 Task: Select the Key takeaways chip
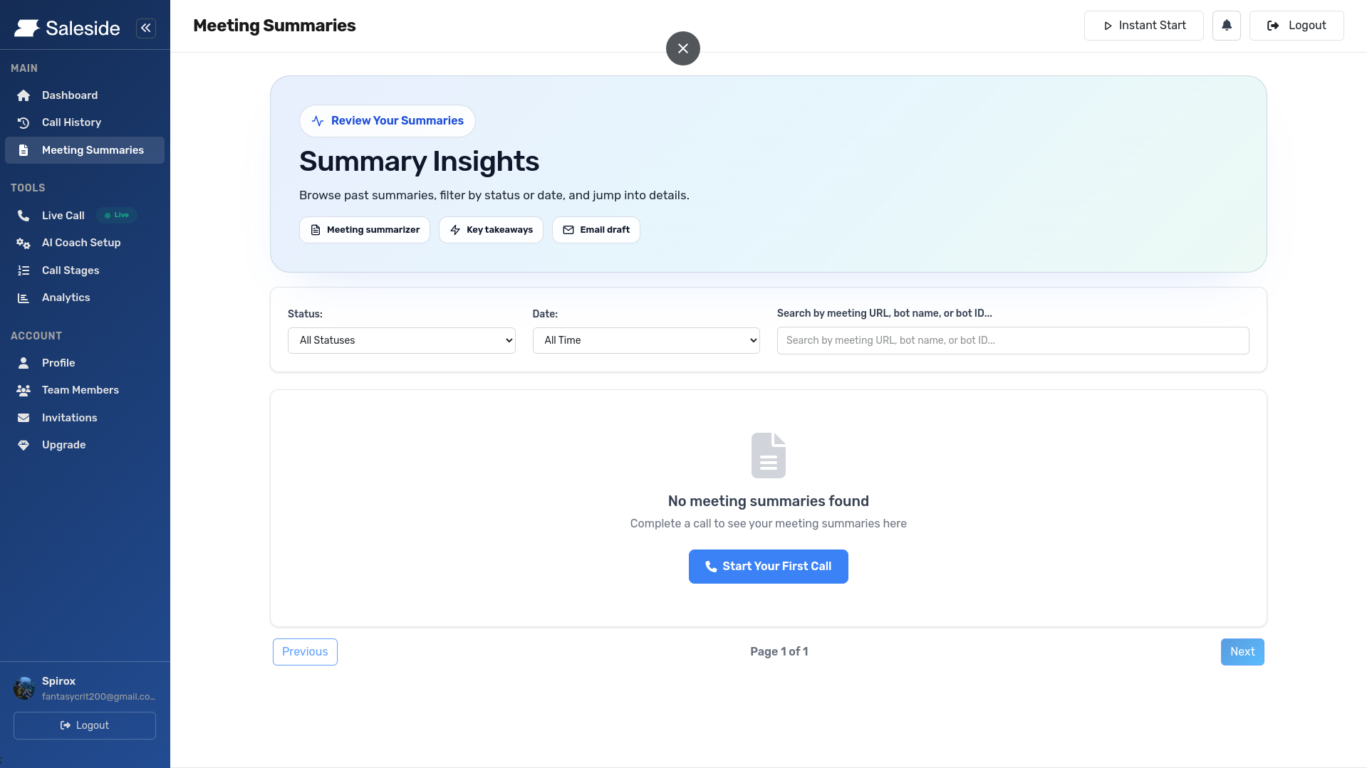(x=491, y=230)
